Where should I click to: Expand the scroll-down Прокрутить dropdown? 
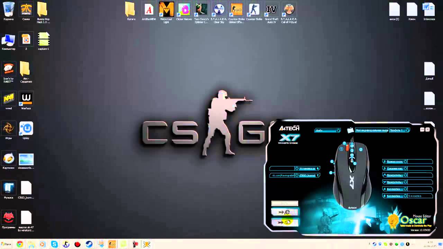(405, 182)
